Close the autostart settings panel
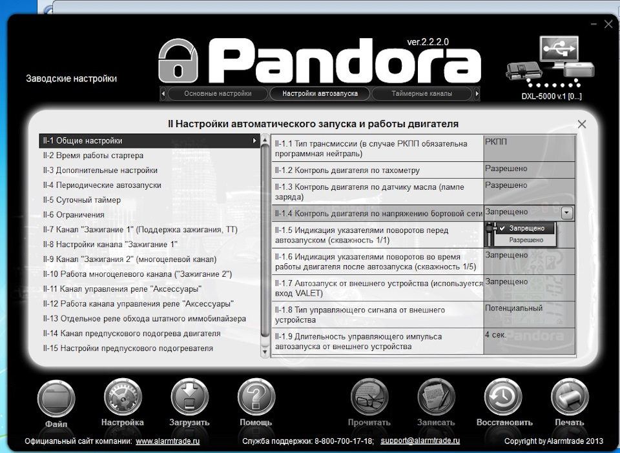This screenshot has width=620, height=453. tap(581, 125)
